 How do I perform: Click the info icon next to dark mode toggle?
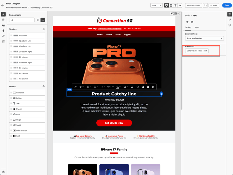[x=179, y=13]
